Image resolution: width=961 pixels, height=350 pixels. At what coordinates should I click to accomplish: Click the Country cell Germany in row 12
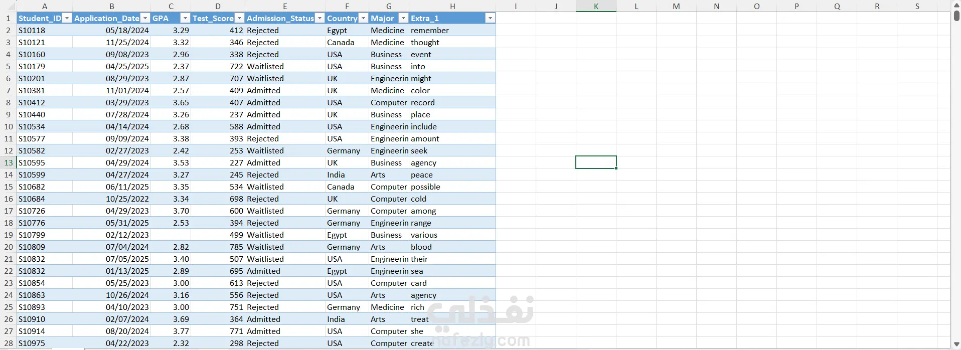[347, 150]
